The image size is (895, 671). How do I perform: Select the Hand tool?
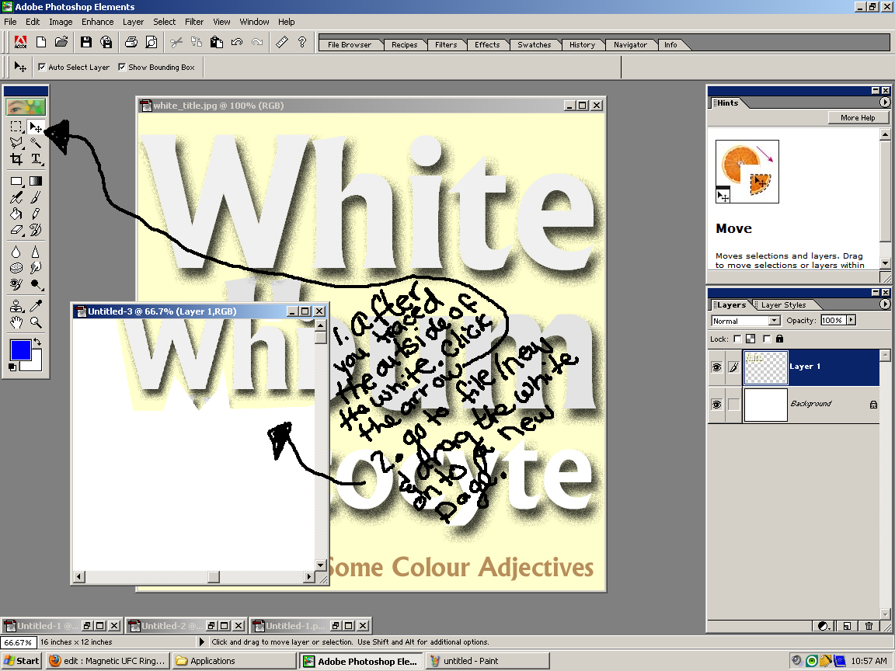16,322
